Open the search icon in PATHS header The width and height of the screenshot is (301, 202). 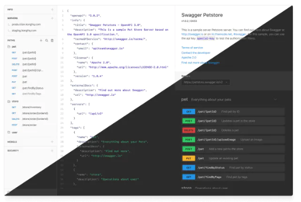pos(47,41)
